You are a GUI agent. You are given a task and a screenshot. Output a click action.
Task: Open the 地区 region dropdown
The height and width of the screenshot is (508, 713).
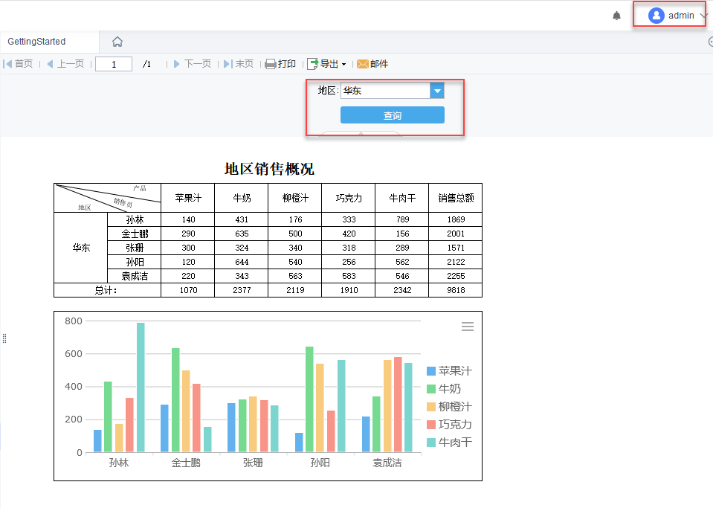pos(438,89)
